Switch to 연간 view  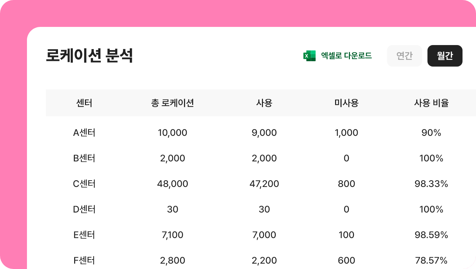coord(405,56)
